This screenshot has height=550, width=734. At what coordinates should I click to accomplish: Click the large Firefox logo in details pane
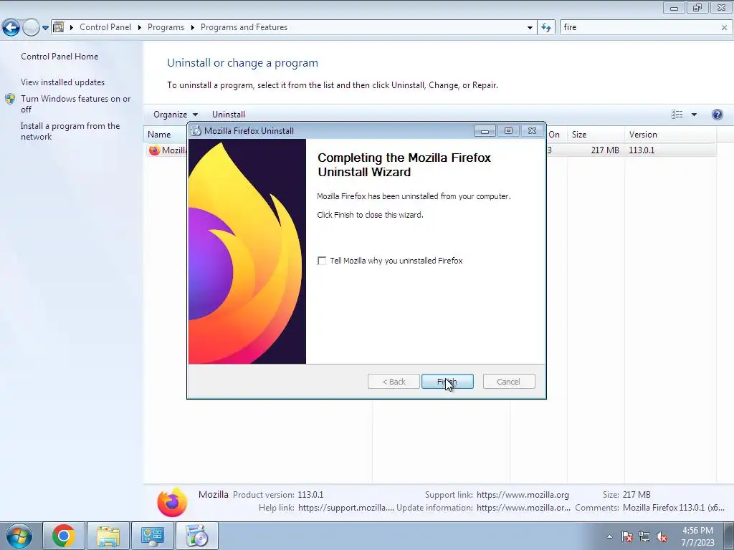(172, 503)
